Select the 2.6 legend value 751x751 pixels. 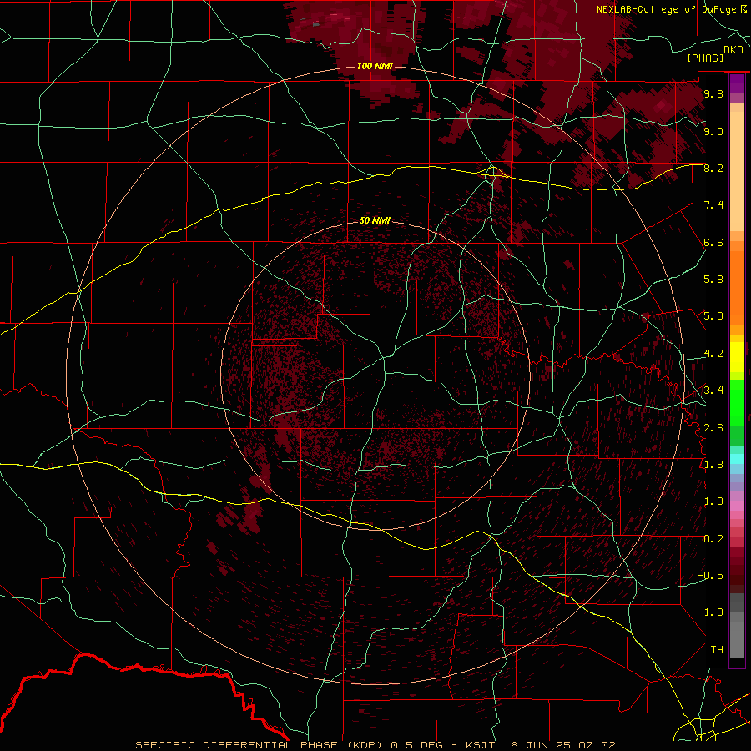click(713, 428)
